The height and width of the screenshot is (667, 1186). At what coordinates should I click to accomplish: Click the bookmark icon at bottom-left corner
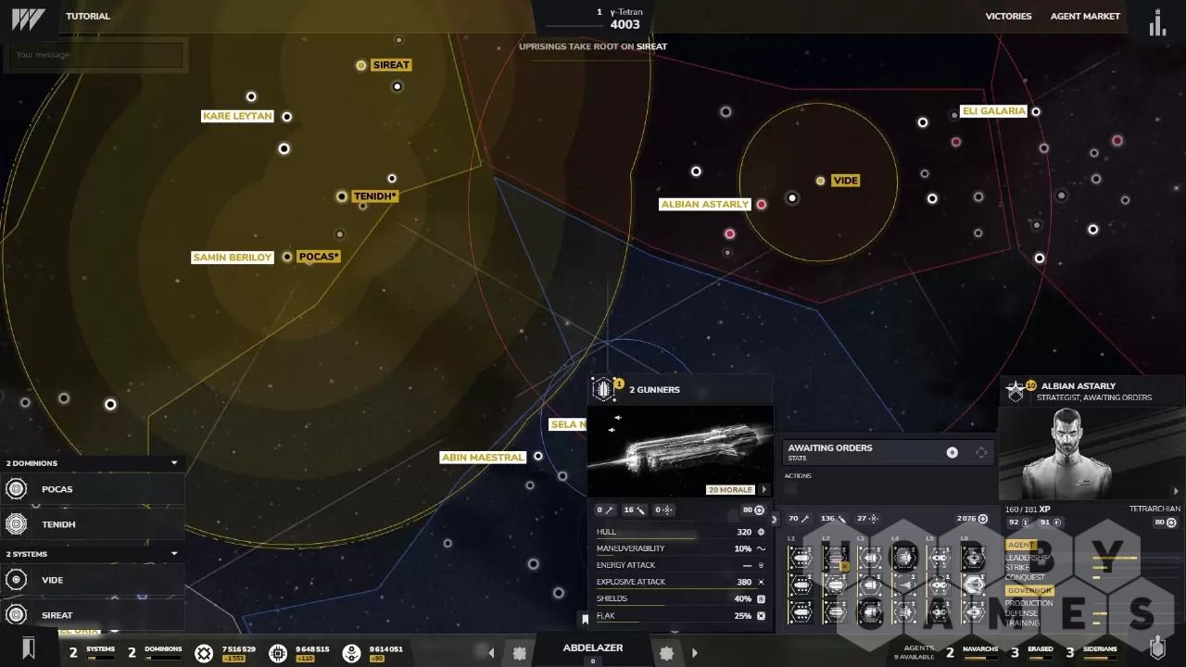(x=29, y=648)
